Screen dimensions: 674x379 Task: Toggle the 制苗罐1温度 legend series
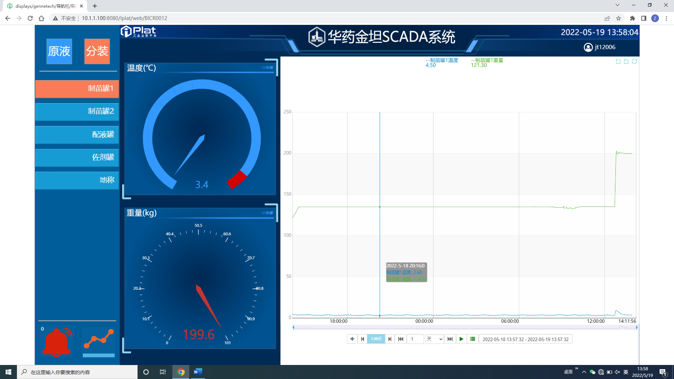pyautogui.click(x=442, y=60)
